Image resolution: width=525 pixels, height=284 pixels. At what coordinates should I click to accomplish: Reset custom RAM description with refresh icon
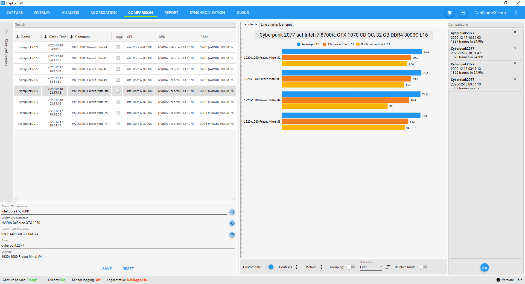[x=232, y=235]
